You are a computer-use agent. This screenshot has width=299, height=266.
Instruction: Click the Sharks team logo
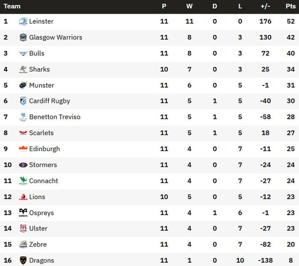pyautogui.click(x=23, y=69)
